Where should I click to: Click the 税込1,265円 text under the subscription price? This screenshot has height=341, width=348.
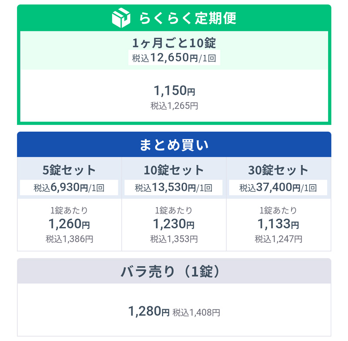[x=174, y=106]
